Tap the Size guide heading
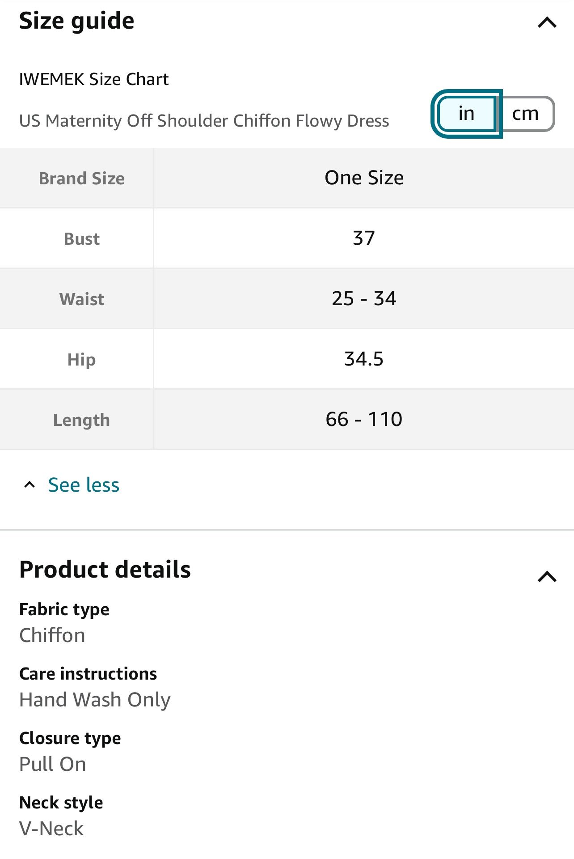574x859 pixels. coord(77,21)
